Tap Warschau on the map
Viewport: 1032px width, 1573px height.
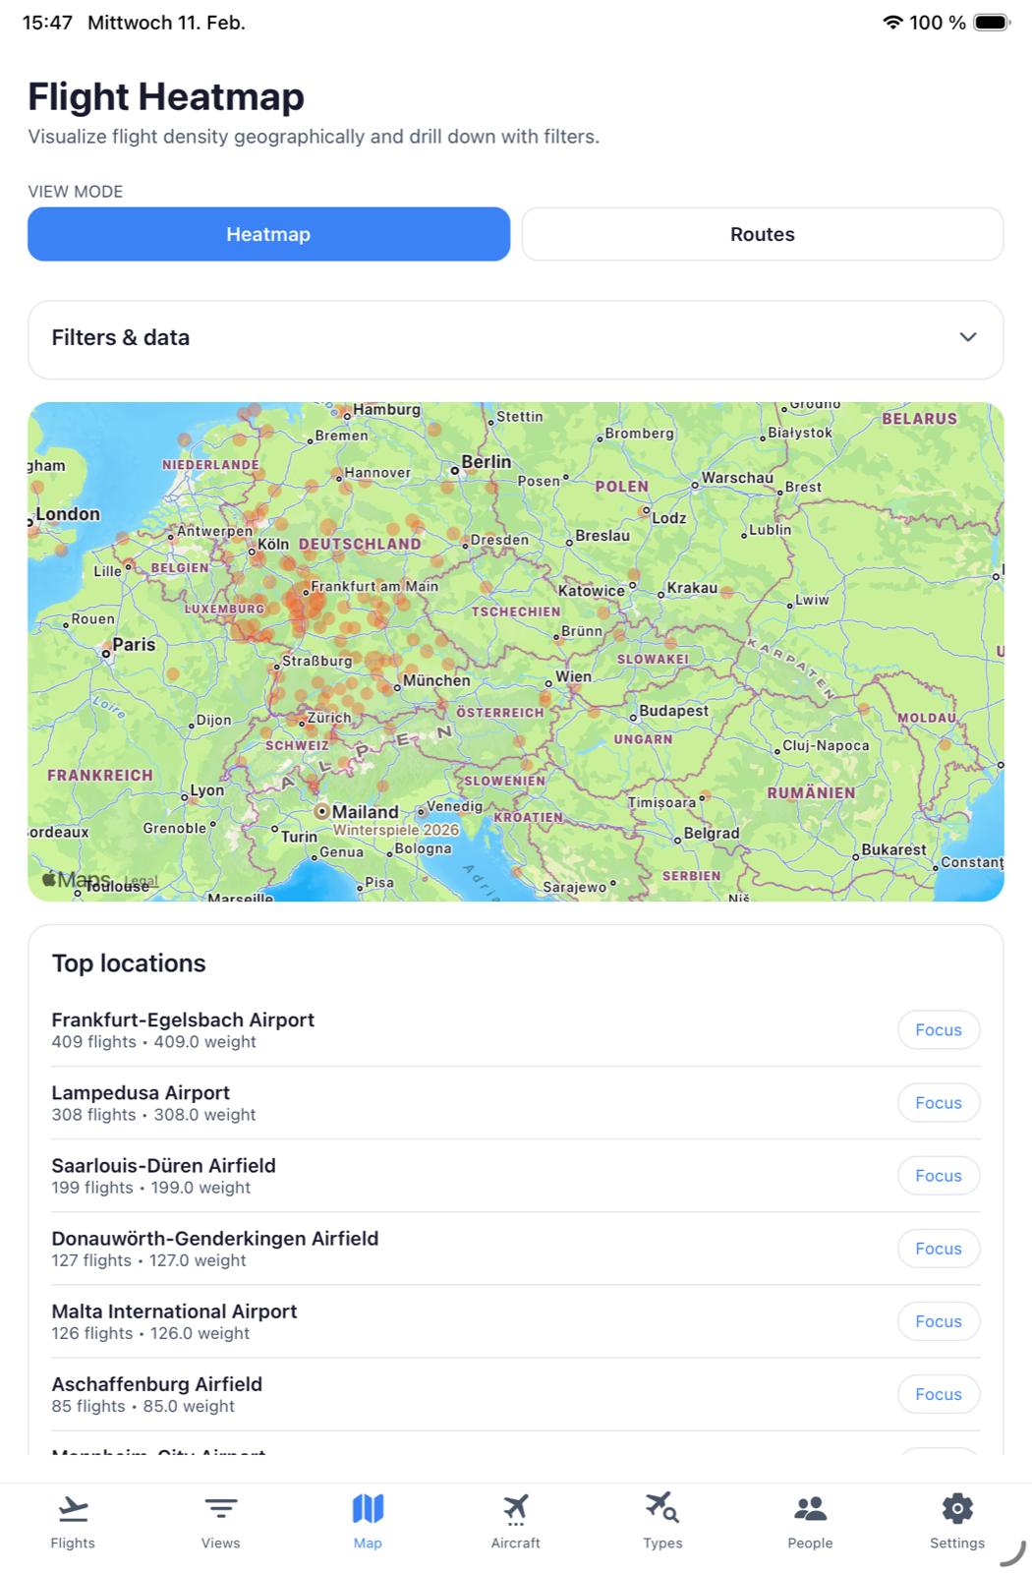[737, 478]
